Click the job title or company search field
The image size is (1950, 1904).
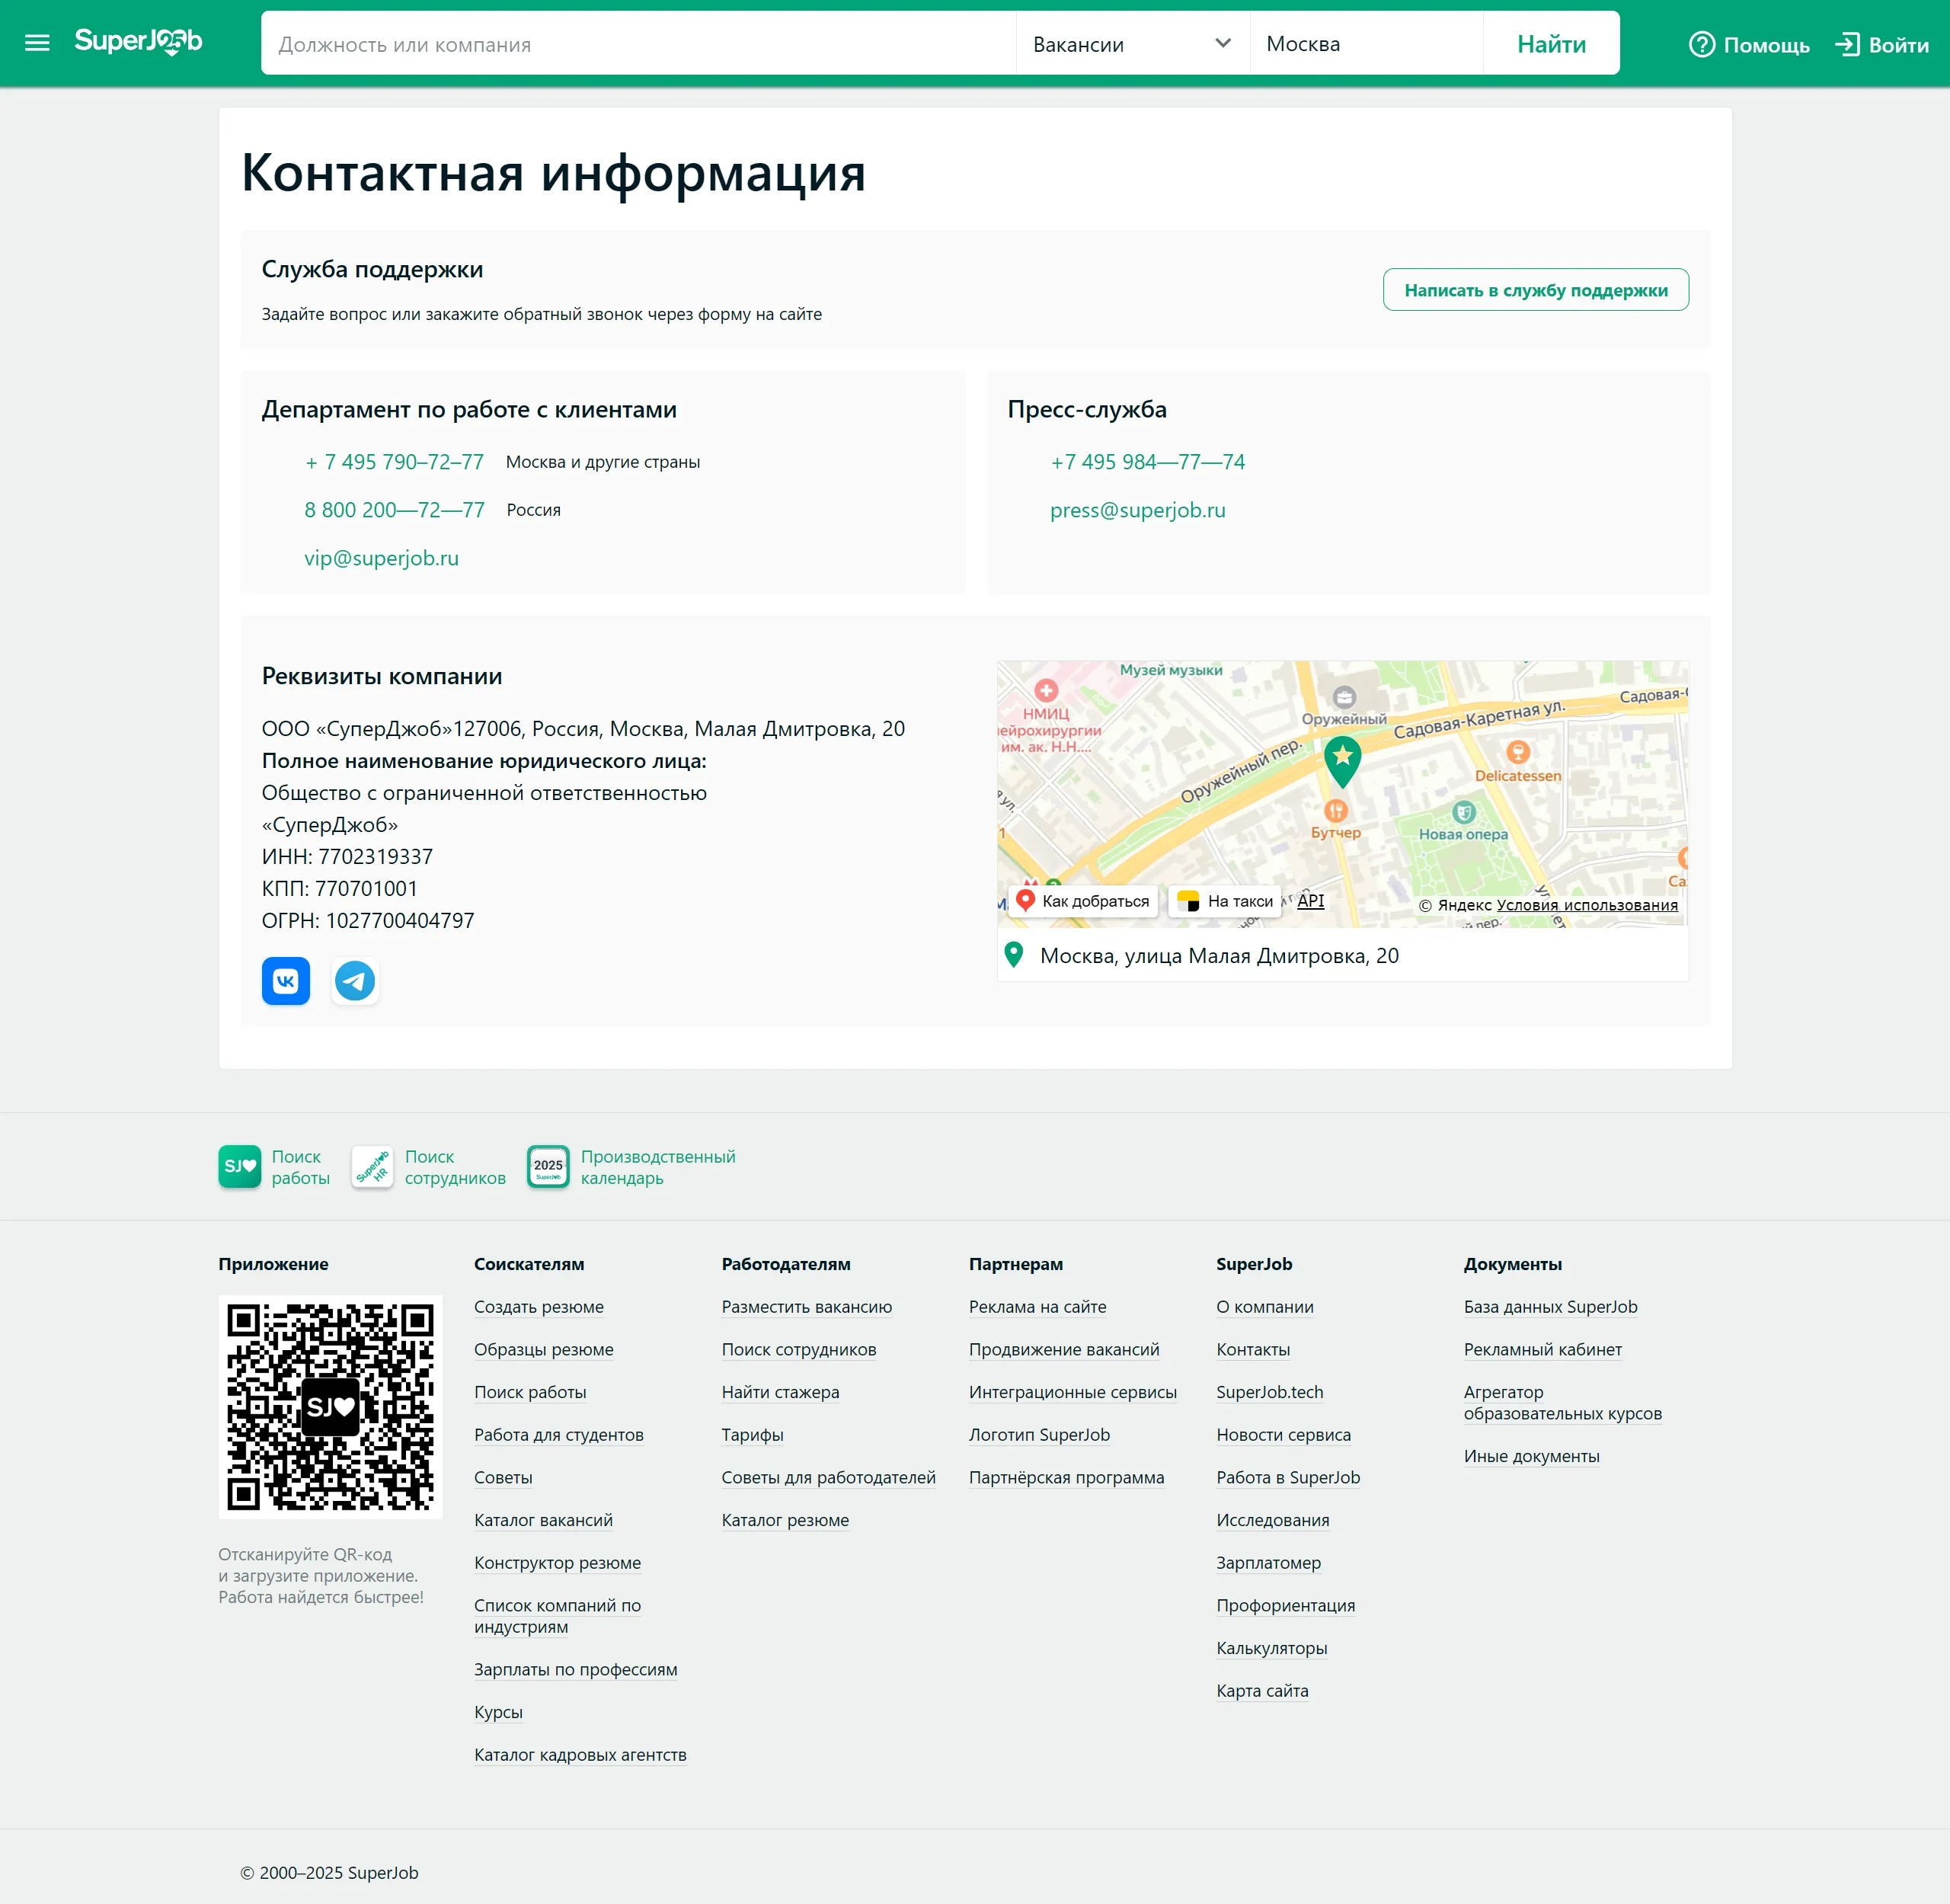point(638,44)
